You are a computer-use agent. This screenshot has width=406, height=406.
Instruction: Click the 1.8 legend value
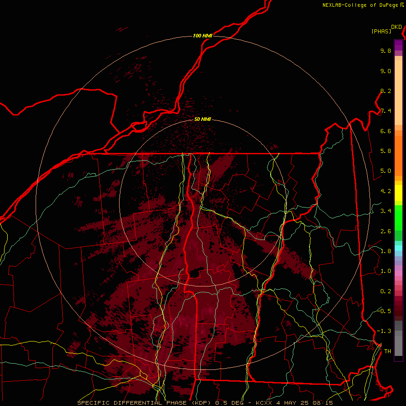pyautogui.click(x=386, y=251)
